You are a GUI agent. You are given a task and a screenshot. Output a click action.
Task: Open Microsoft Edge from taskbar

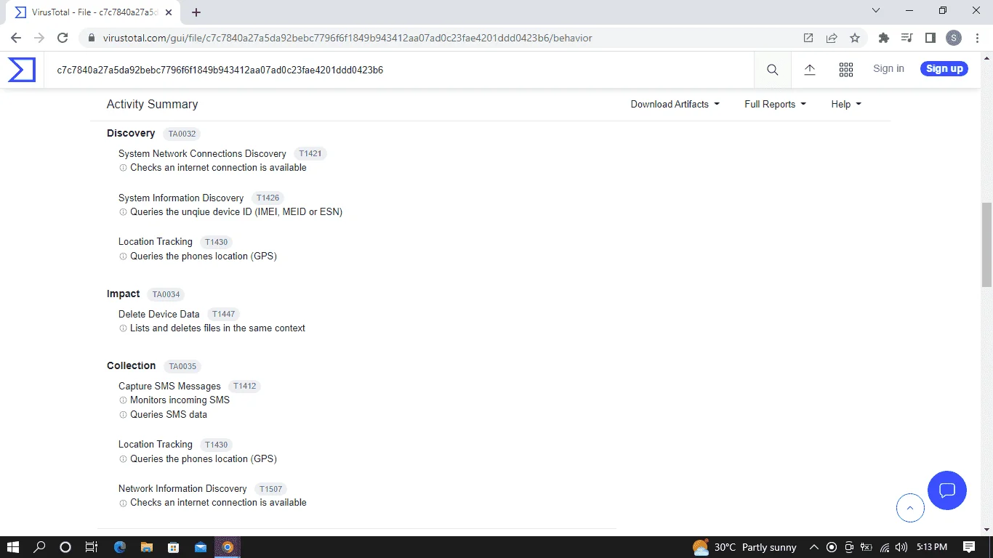point(120,547)
